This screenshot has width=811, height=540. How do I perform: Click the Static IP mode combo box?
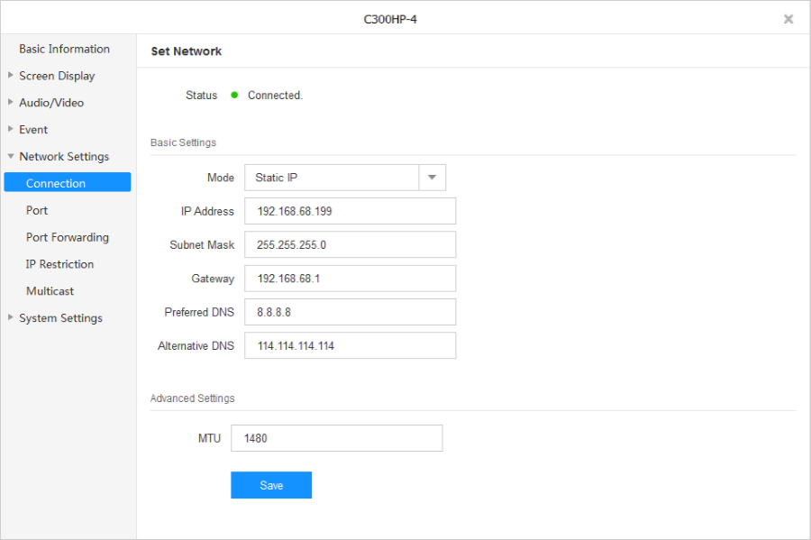tap(332, 178)
